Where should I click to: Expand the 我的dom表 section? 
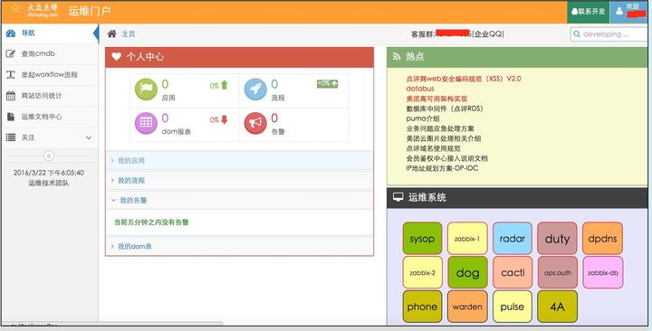(239, 246)
